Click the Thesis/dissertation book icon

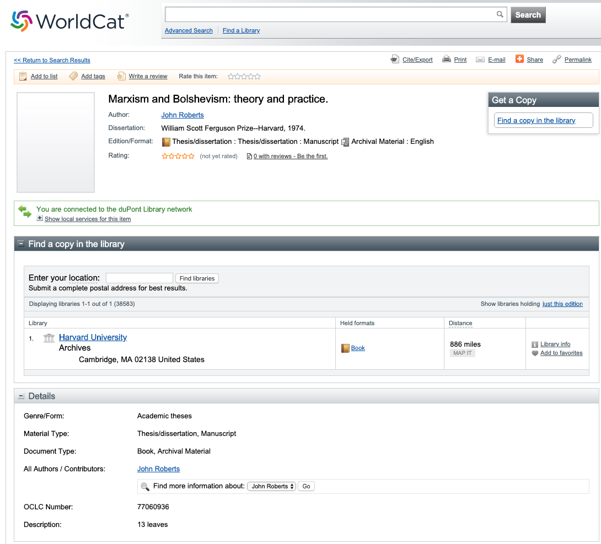166,142
